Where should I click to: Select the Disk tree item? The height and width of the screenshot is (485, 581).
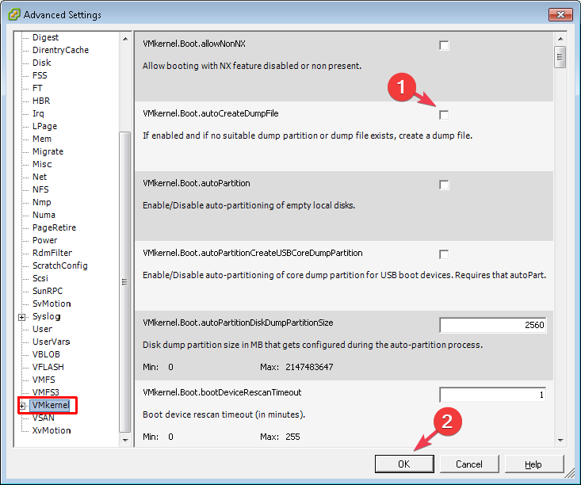coord(41,63)
